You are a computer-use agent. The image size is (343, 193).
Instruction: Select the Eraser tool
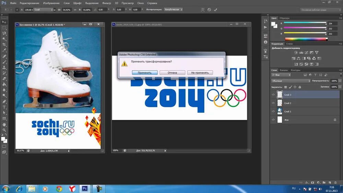[x=4, y=79]
